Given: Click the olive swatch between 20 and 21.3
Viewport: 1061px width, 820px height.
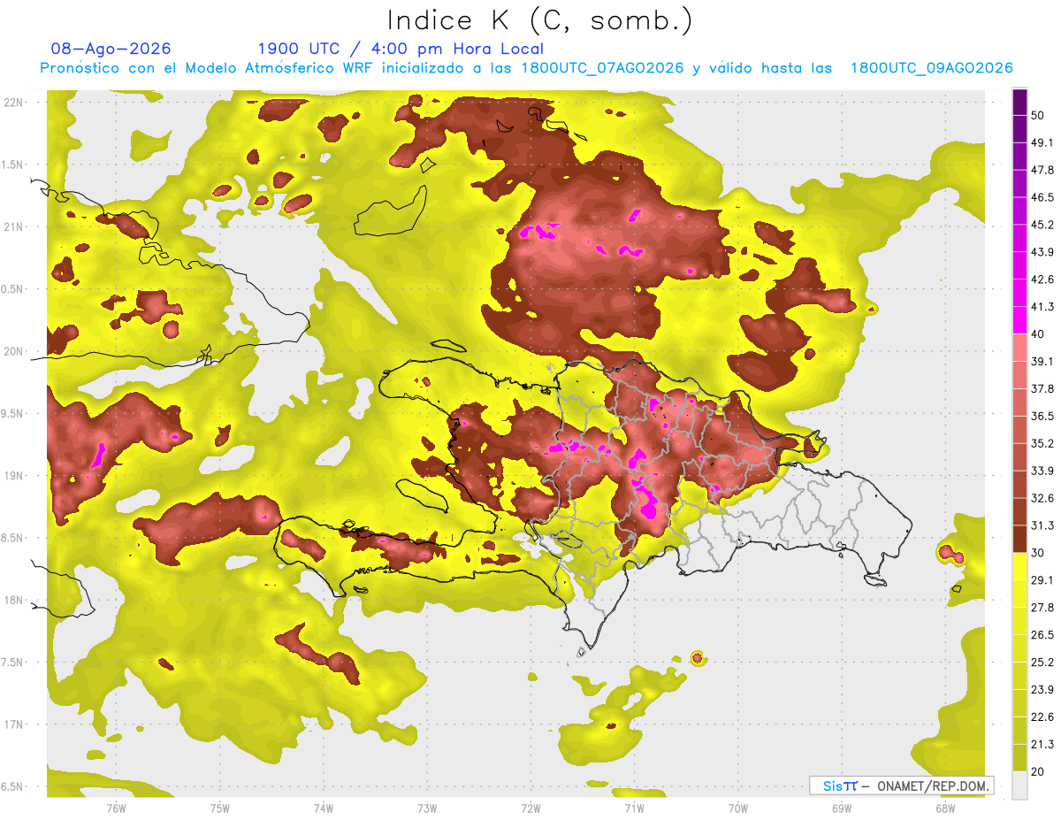Looking at the screenshot, I should coord(1019,758).
